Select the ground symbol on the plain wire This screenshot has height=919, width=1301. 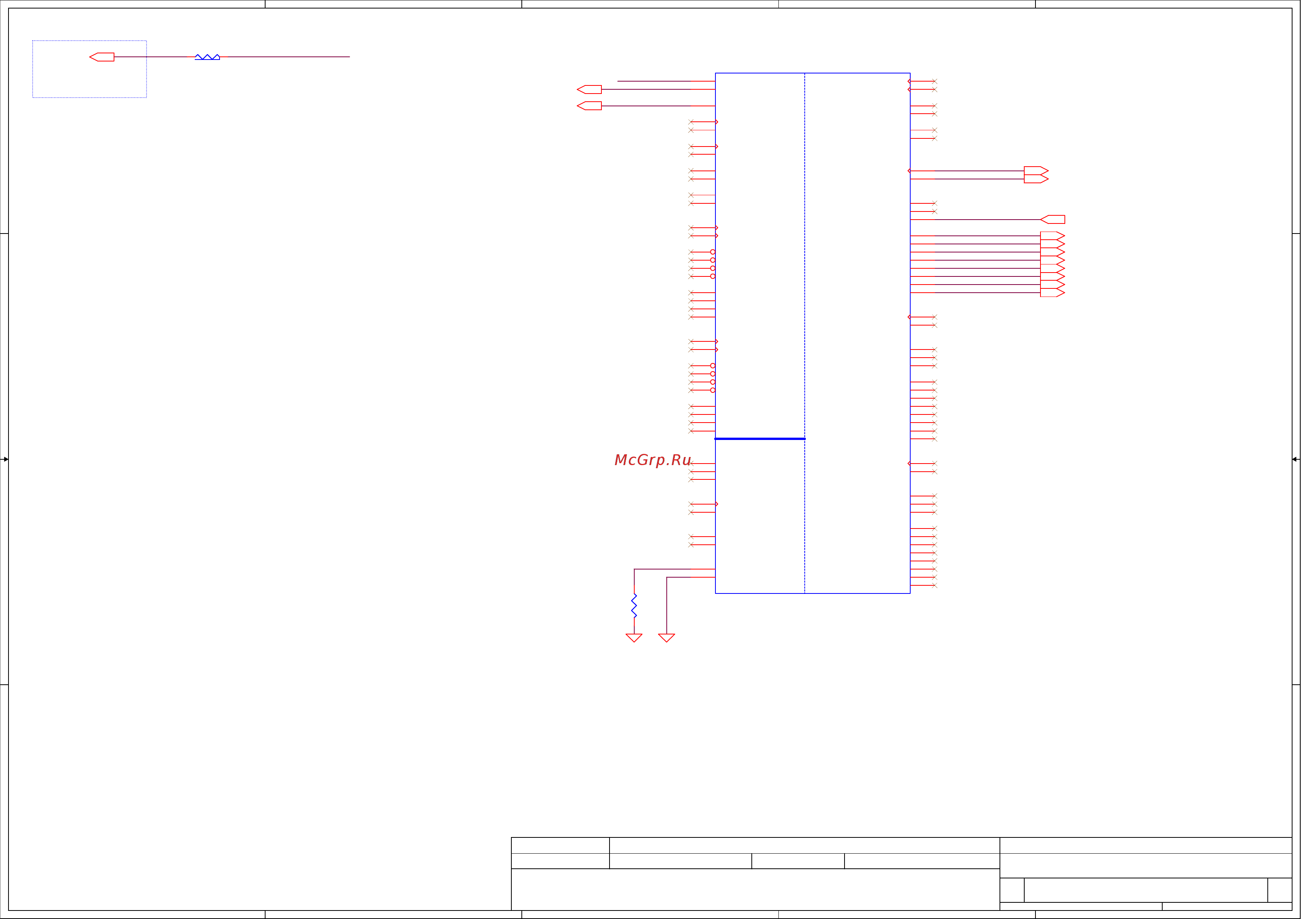(666, 638)
